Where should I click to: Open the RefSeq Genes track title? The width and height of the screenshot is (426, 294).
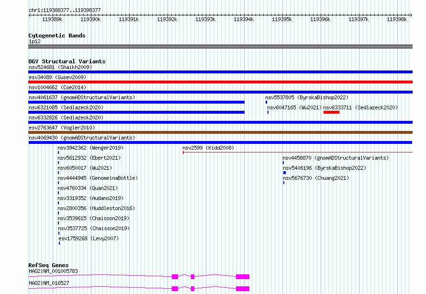click(48, 265)
